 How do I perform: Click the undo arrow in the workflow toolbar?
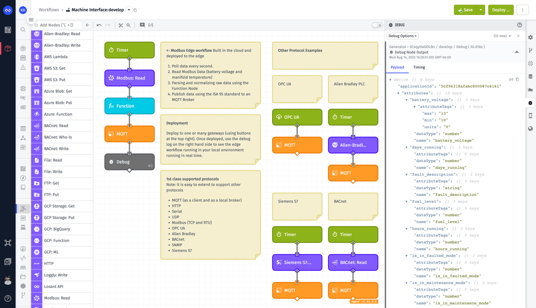[99, 25]
